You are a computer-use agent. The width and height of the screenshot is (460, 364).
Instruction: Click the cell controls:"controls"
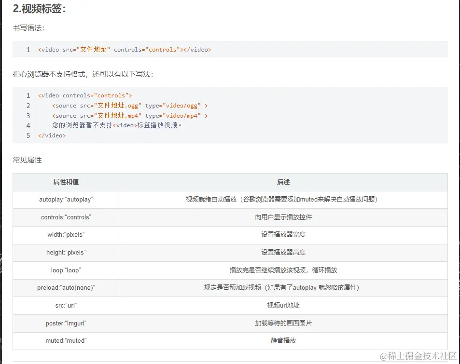pos(66,217)
